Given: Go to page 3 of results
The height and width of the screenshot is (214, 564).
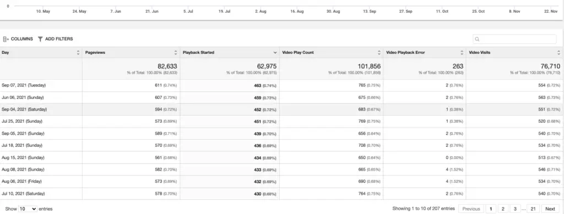Looking at the screenshot, I should coord(515,209).
